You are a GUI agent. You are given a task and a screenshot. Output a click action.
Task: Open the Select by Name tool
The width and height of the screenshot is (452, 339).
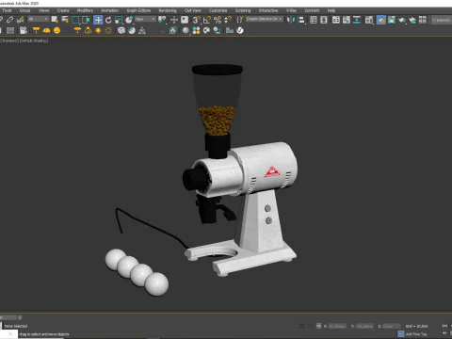tap(65, 20)
